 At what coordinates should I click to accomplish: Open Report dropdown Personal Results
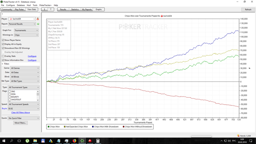coord(22,24)
